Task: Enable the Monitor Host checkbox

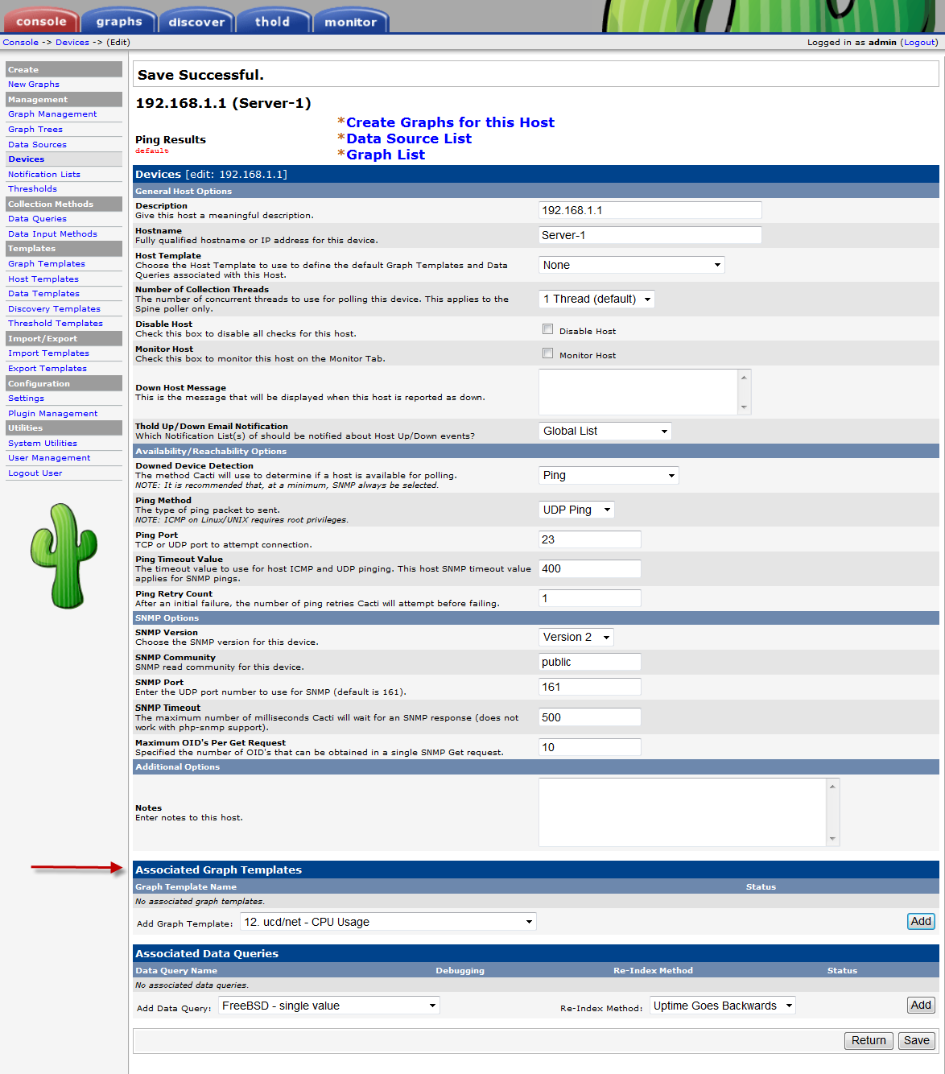Action: 548,353
